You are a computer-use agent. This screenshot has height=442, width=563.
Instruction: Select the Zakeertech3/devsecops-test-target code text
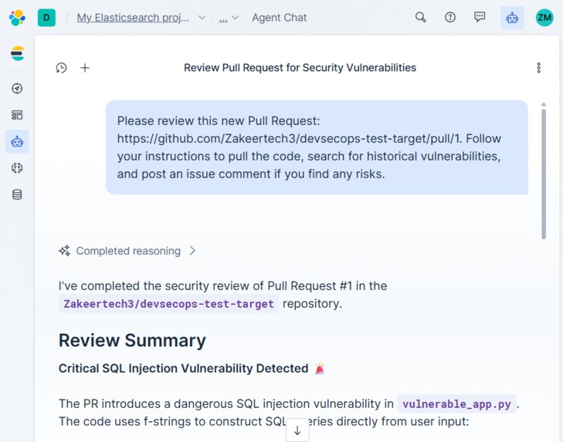(169, 304)
